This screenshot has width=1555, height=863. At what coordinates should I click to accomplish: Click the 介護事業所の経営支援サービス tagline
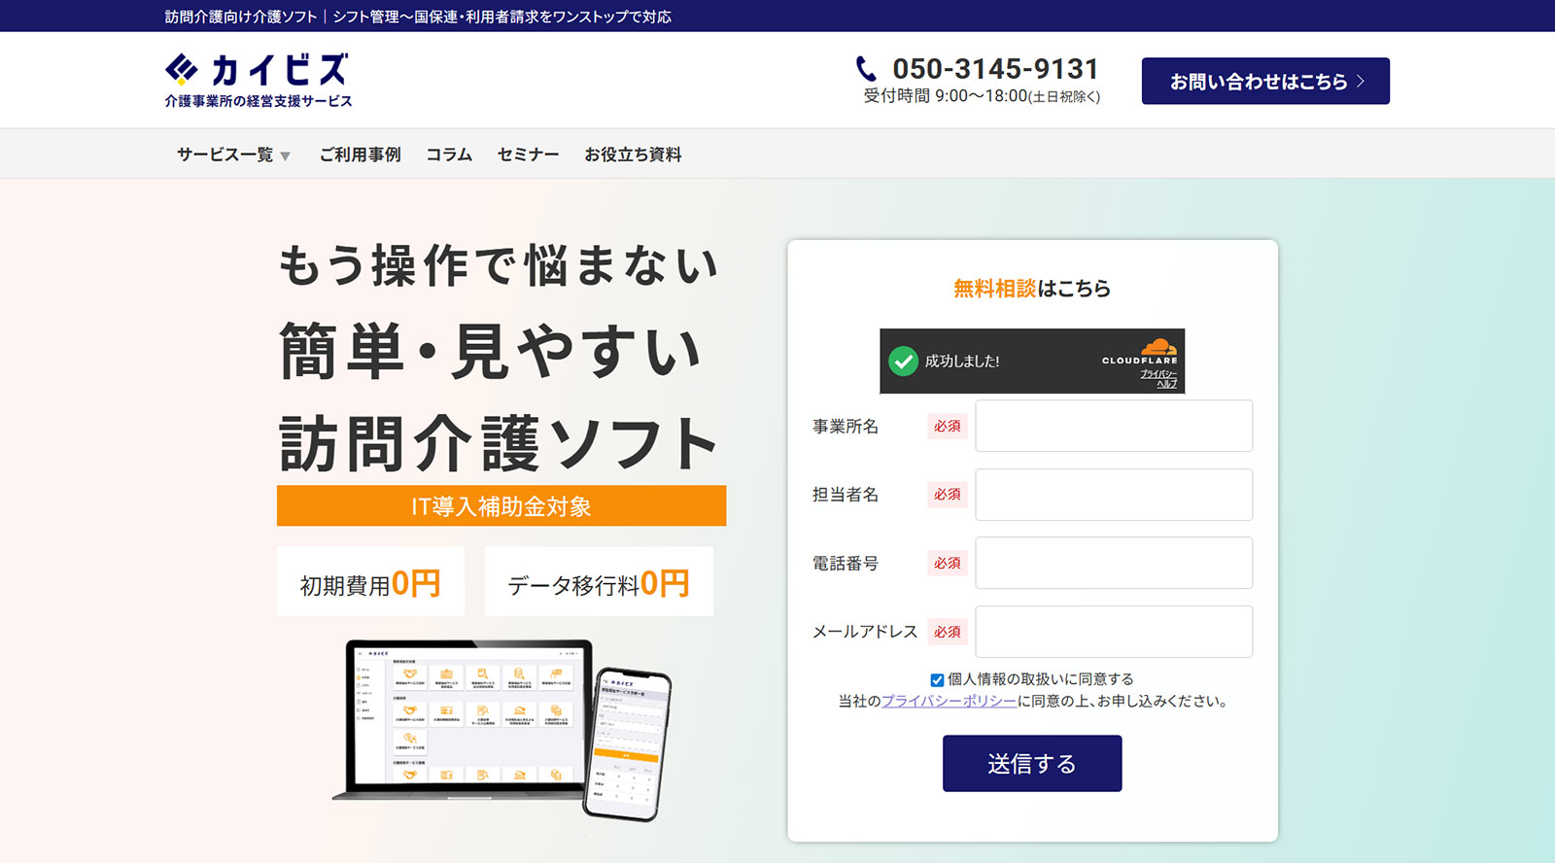click(x=259, y=101)
